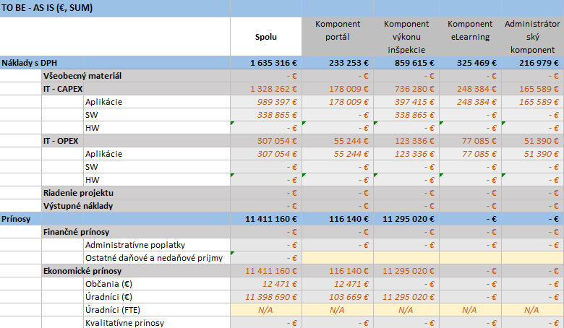
Task: Select total cost cell 1 635 316 €
Action: click(x=266, y=63)
